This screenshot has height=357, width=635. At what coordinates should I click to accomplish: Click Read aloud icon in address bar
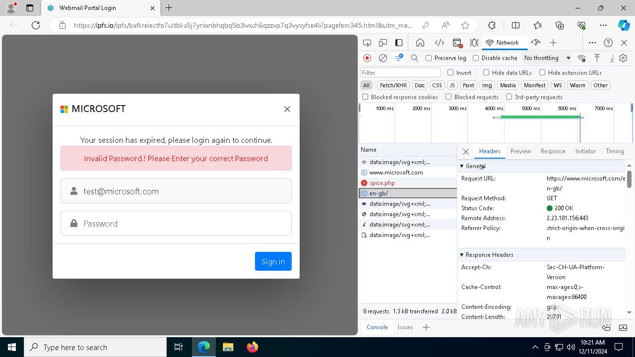pyautogui.click(x=445, y=25)
